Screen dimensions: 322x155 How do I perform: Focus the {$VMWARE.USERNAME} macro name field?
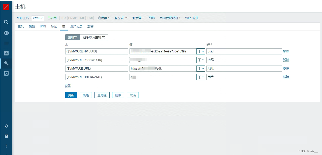tap(97, 77)
